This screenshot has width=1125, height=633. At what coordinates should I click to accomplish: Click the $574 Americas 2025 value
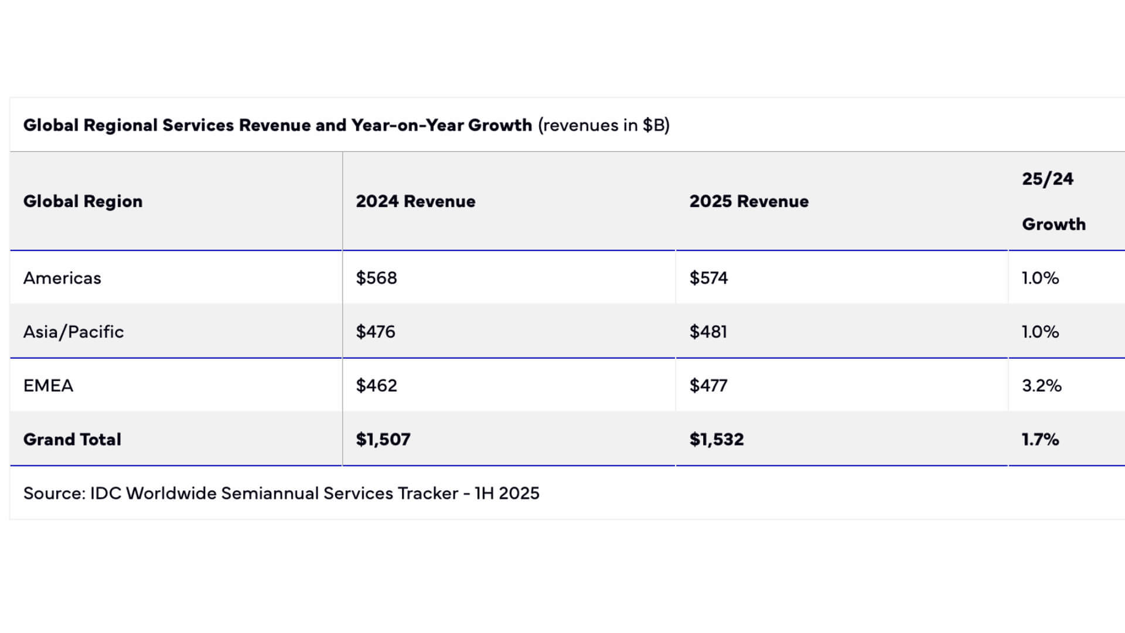pyautogui.click(x=708, y=278)
